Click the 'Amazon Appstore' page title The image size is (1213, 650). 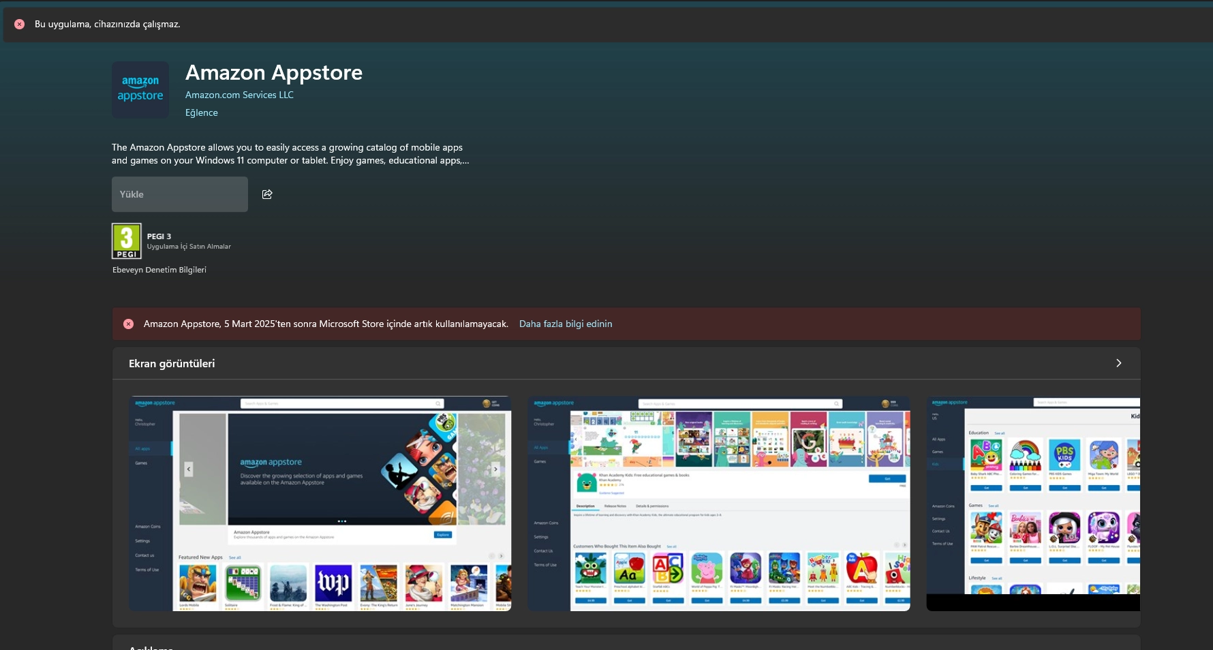point(274,72)
